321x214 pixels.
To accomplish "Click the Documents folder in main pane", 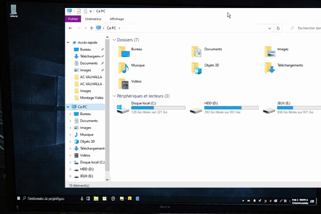I will 196,51.
